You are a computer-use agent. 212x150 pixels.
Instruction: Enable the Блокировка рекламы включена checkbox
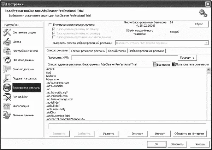[x=50, y=25]
